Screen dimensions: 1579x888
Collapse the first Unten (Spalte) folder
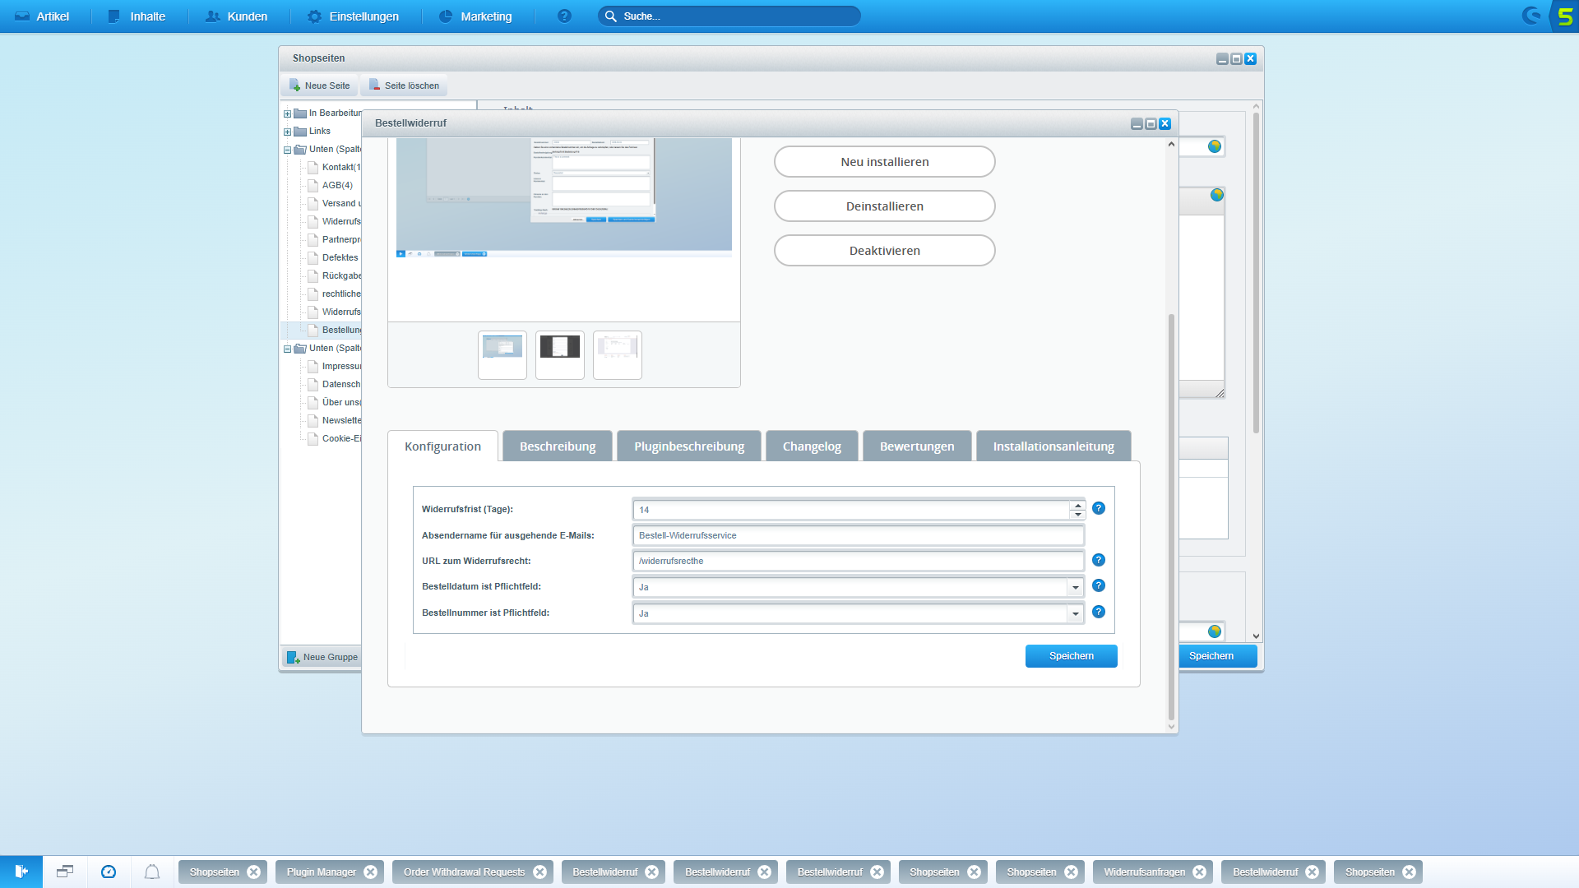(x=288, y=150)
